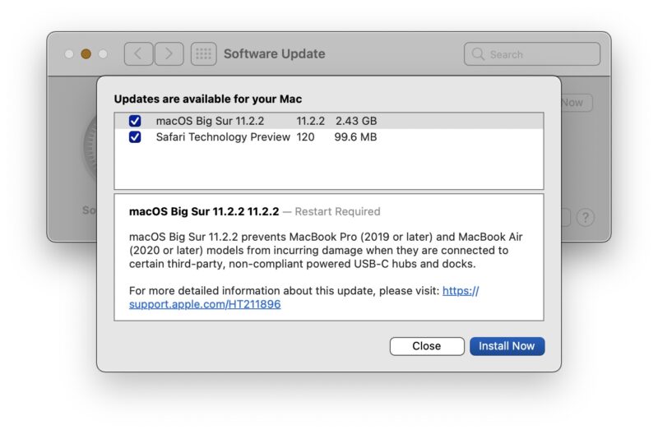Click the empty area of updates list
658x434 pixels.
tap(329, 169)
